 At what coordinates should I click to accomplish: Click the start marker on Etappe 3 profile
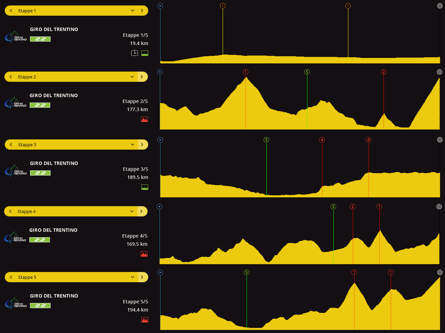pos(160,140)
